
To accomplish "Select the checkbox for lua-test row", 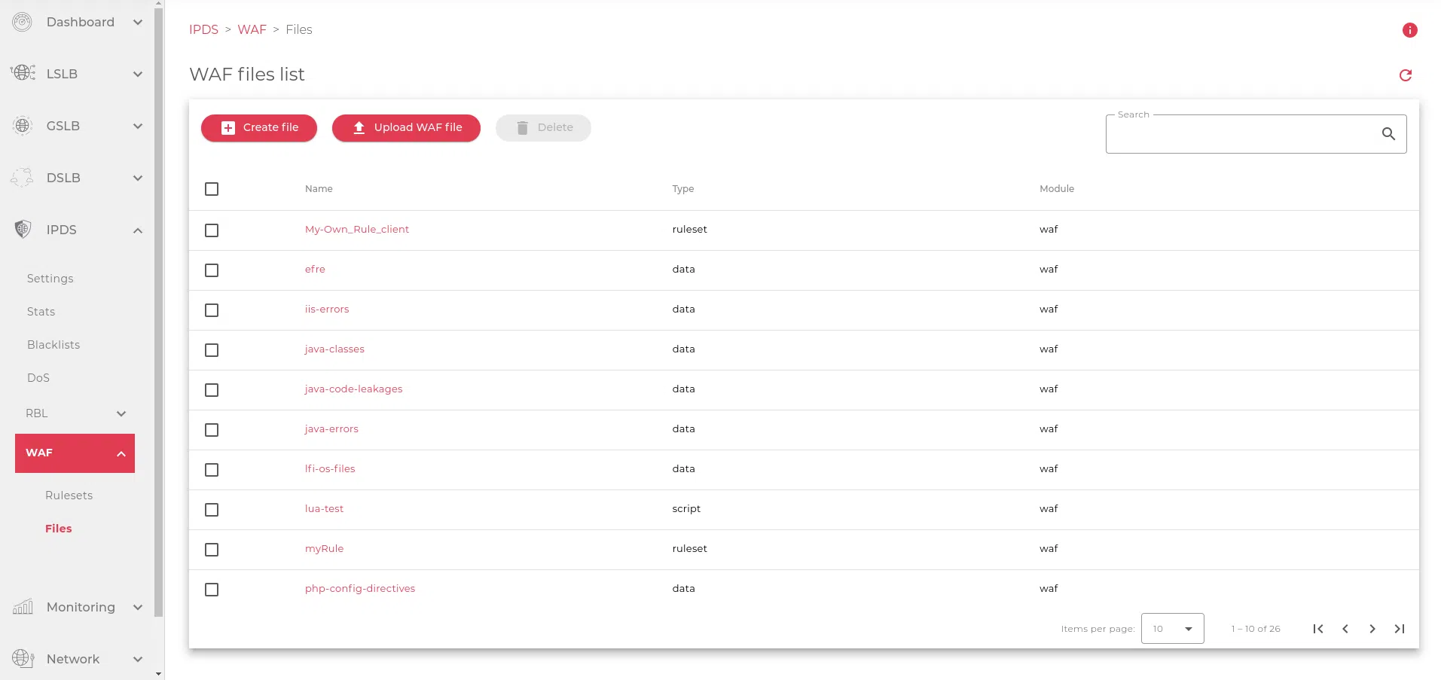I will pos(212,510).
